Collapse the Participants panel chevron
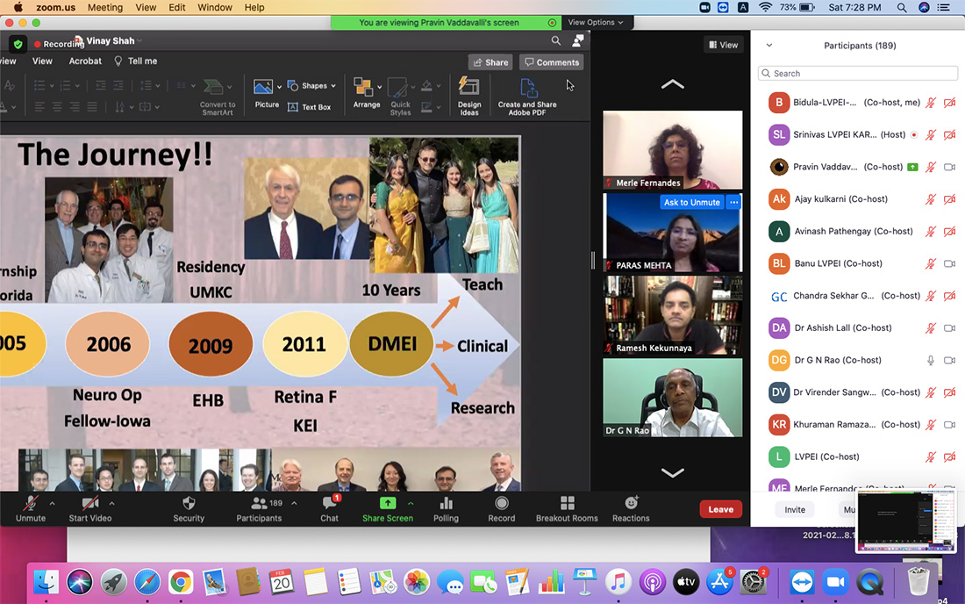Screen dimensions: 965x604 769,46
